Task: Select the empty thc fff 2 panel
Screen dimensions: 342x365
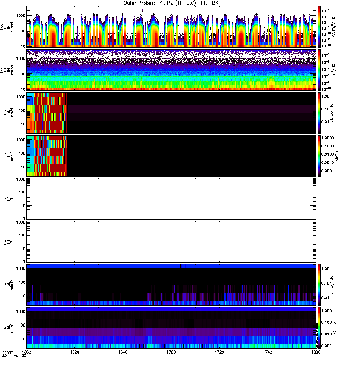Action: (171, 242)
